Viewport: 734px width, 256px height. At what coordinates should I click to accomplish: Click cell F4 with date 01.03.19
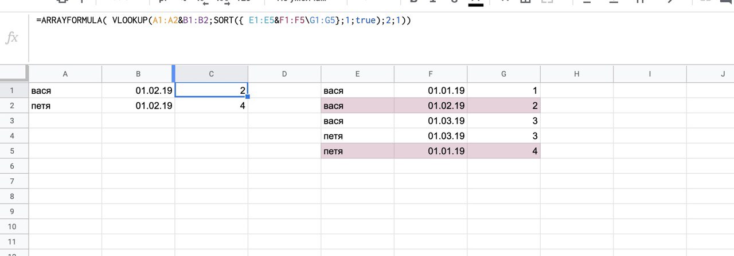431,136
